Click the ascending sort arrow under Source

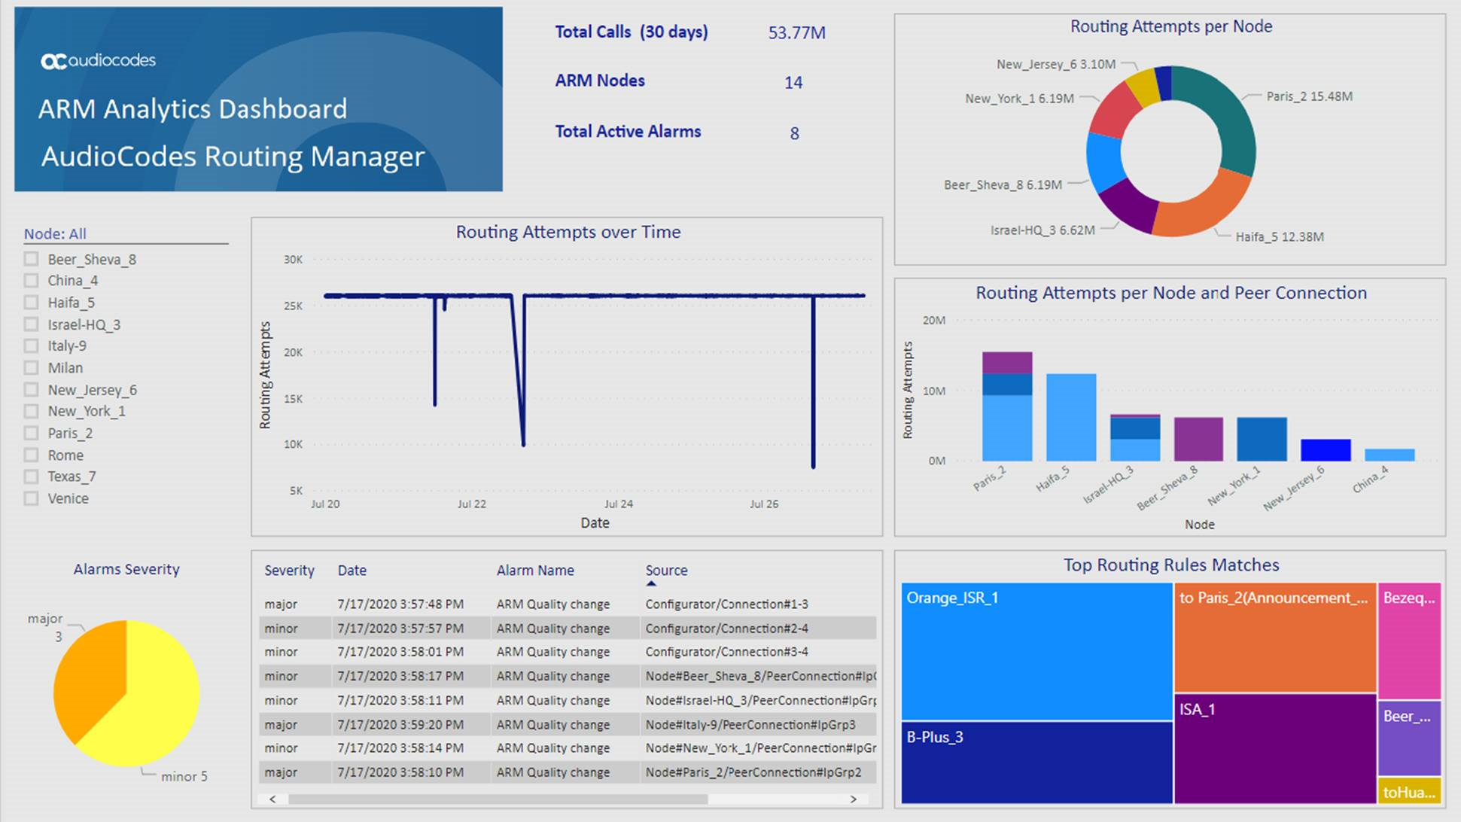[651, 583]
